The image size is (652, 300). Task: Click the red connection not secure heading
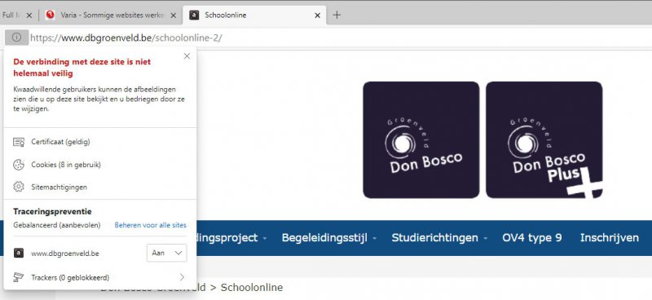point(82,68)
